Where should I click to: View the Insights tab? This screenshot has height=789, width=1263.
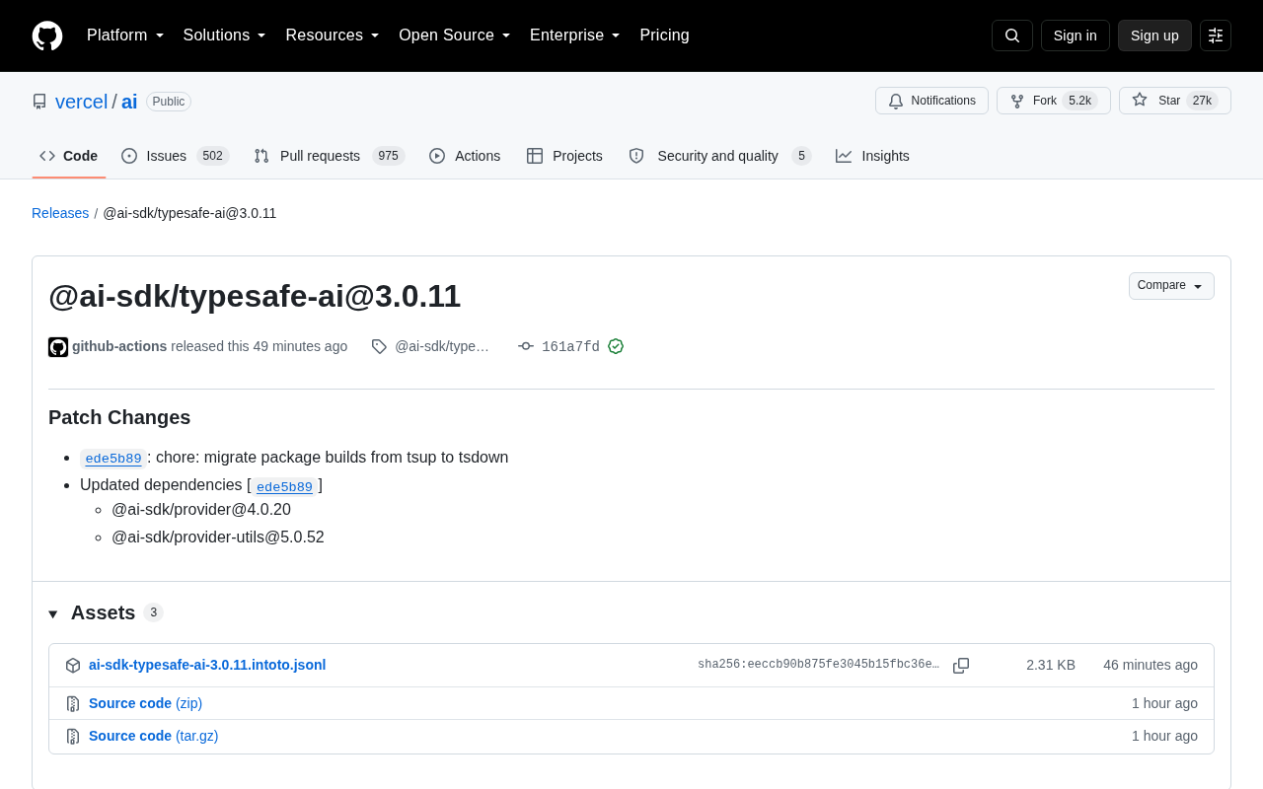tap(873, 156)
